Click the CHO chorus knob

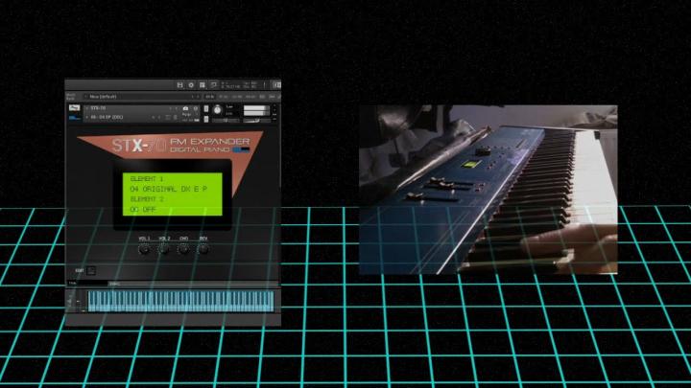click(183, 249)
